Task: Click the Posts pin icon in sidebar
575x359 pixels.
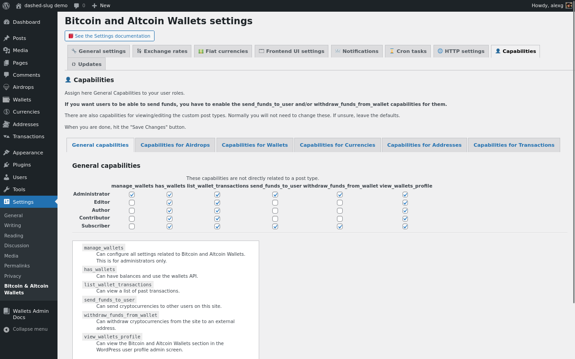Action: (6, 38)
